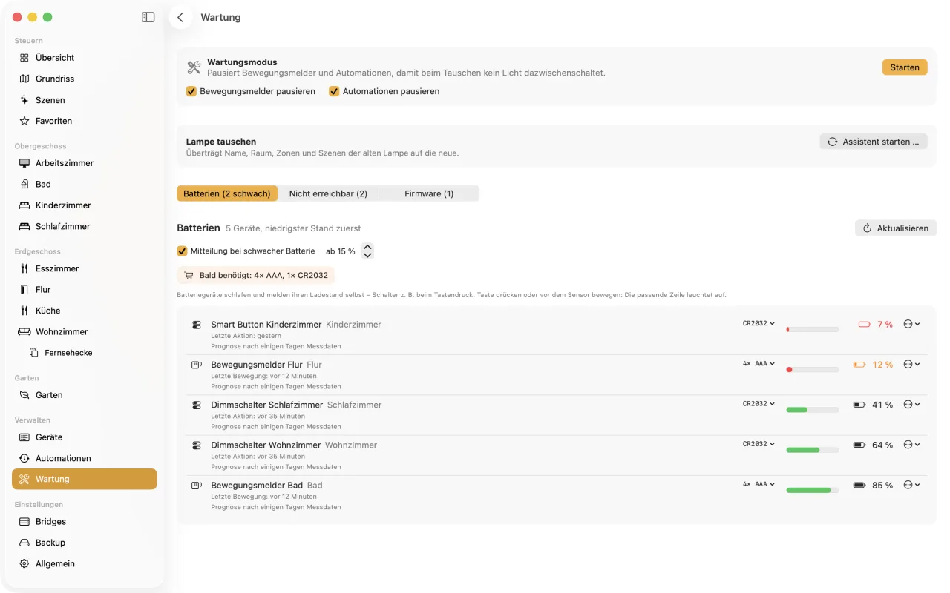Switch to the Nicht erreichbar (2) tab

click(x=328, y=193)
